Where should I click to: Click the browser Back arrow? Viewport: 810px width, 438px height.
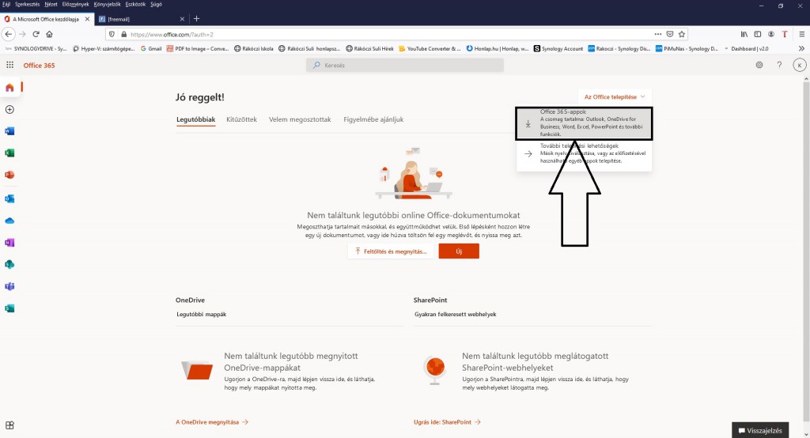(x=8, y=34)
